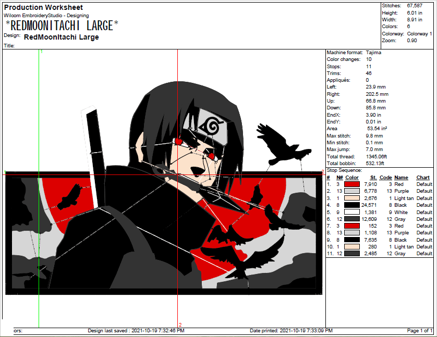Click the '*REDMOONITACHI LARGE*' title text

[62, 26]
